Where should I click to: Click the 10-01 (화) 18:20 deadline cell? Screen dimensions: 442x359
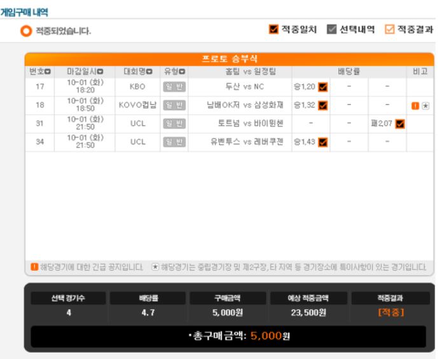85,86
